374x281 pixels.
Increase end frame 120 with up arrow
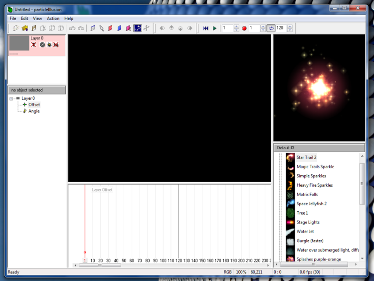[x=290, y=26]
